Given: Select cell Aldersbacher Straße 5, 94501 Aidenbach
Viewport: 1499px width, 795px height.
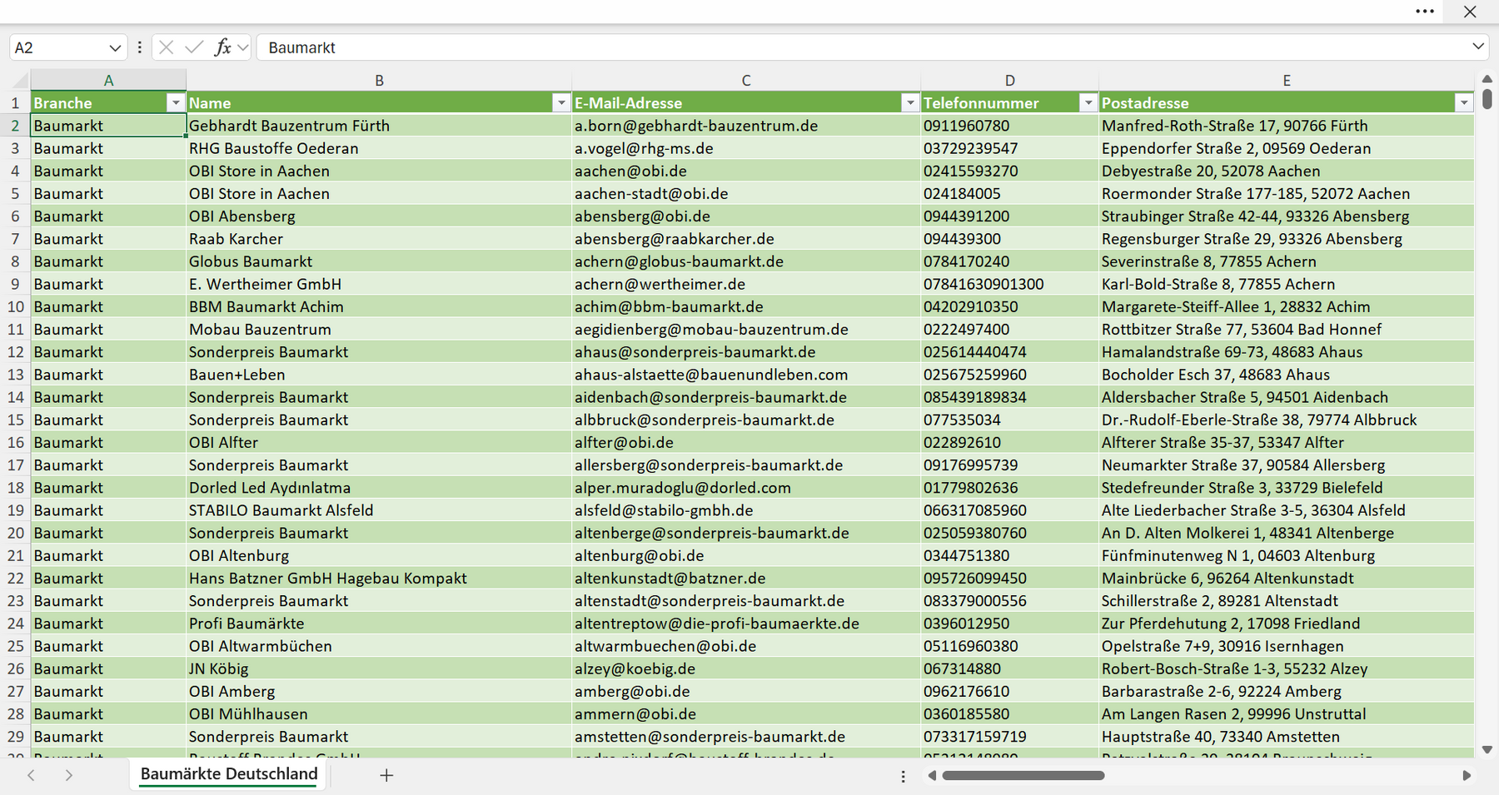Looking at the screenshot, I should [x=1287, y=397].
